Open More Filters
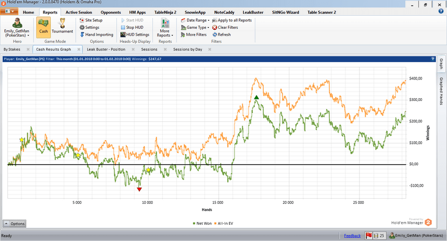The width and height of the screenshot is (447, 241). 194,35
